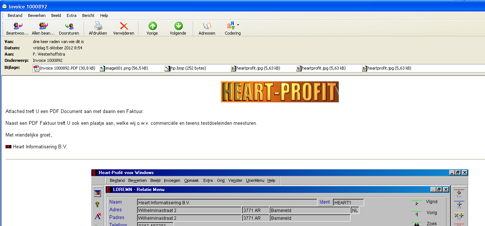Click the signature text 'Heart Informatisering B.V.' in the email body
Image resolution: width=485 pixels, height=226 pixels.
(x=40, y=146)
